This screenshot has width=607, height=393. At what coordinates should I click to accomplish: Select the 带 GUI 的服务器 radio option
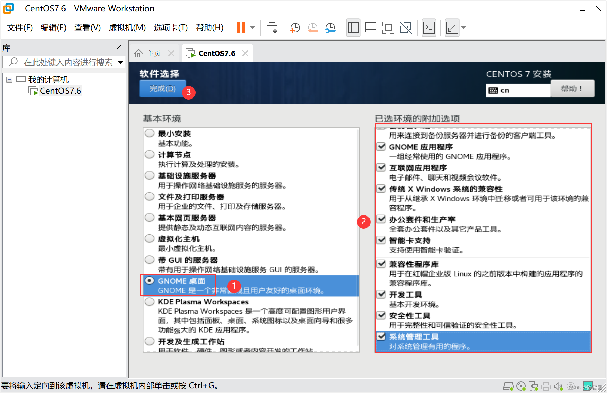pos(149,260)
